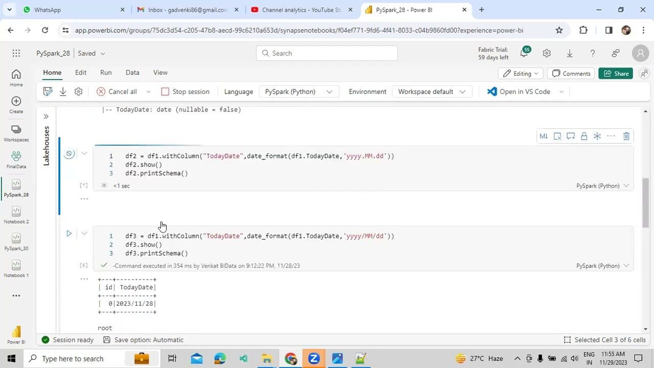
Task: Open Workspace default environment dropdown
Action: tap(432, 91)
